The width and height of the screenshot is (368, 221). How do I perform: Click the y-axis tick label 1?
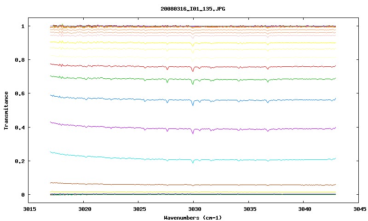tap(23, 26)
